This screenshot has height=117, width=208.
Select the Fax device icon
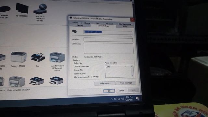click(x=38, y=57)
